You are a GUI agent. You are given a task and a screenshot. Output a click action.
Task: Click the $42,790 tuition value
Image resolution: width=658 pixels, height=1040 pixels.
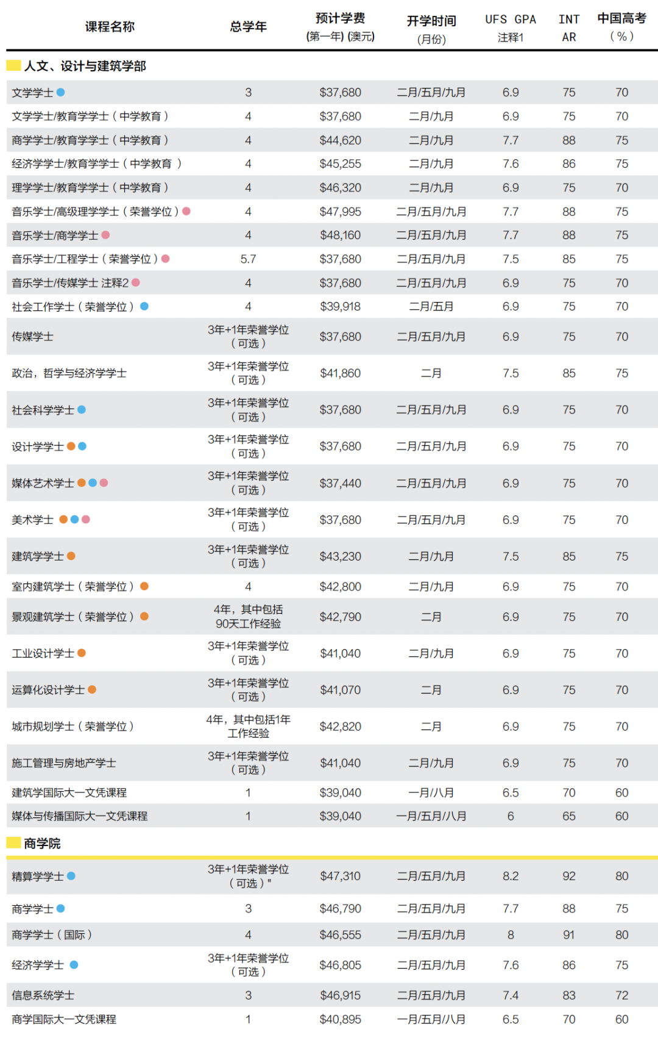[x=341, y=617]
